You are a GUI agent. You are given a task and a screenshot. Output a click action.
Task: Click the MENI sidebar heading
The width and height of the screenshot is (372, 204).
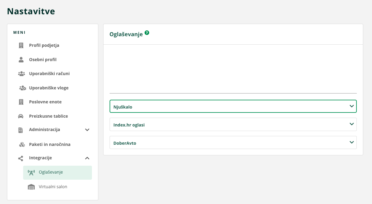19,33
